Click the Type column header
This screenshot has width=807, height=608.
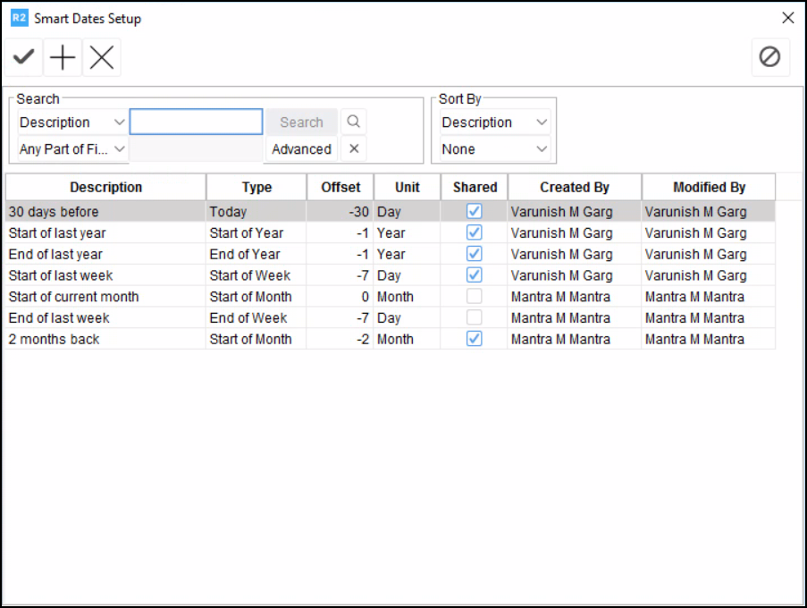click(x=256, y=188)
